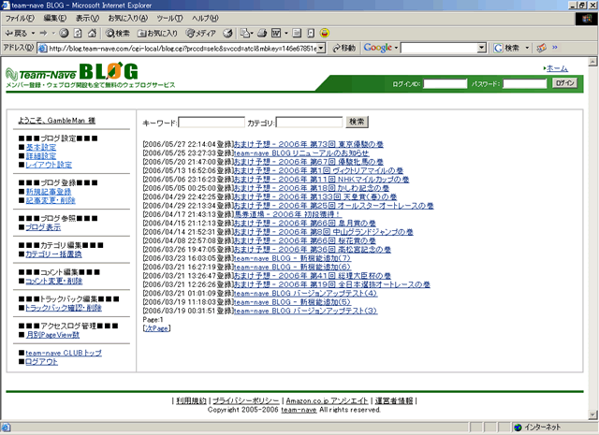Open the ツール(T) menu
This screenshot has width=599, height=435.
point(169,18)
